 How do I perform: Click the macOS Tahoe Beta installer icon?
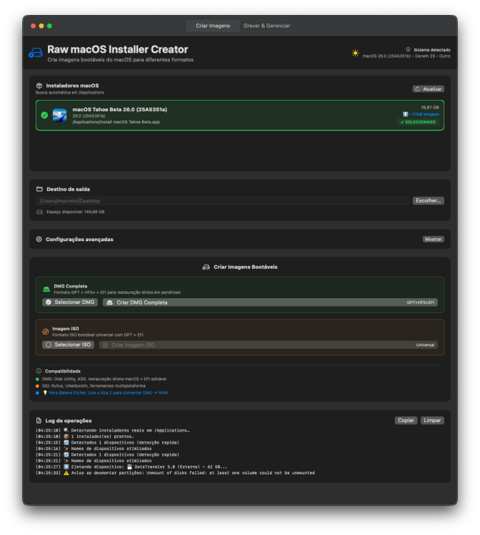pyautogui.click(x=59, y=116)
